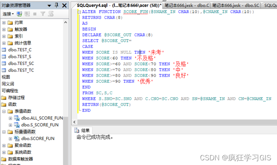
Task: Expand dbo.ALL_SCORE_FUN function node
Action: click(x=11, y=118)
